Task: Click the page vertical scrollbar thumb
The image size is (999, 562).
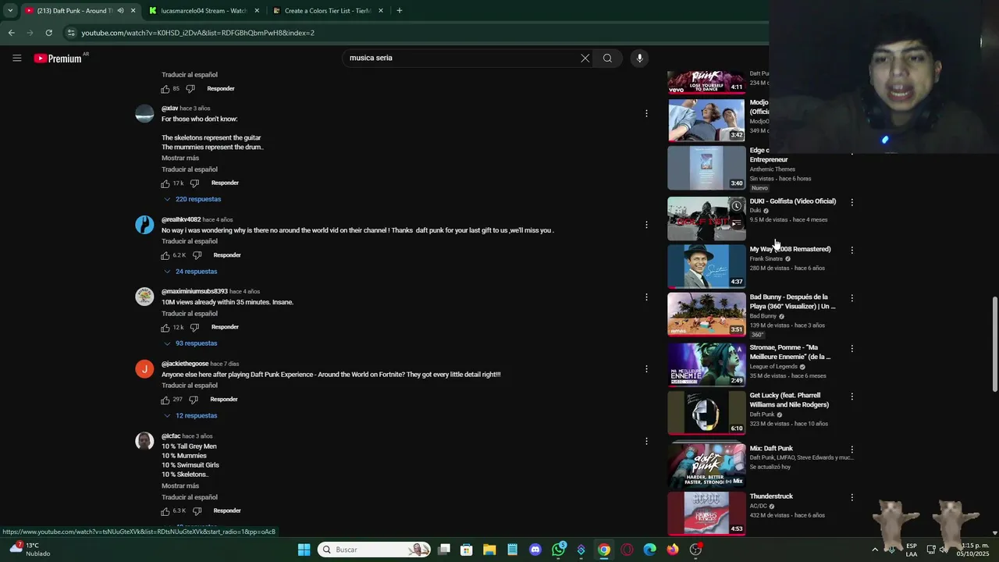Action: click(x=994, y=344)
